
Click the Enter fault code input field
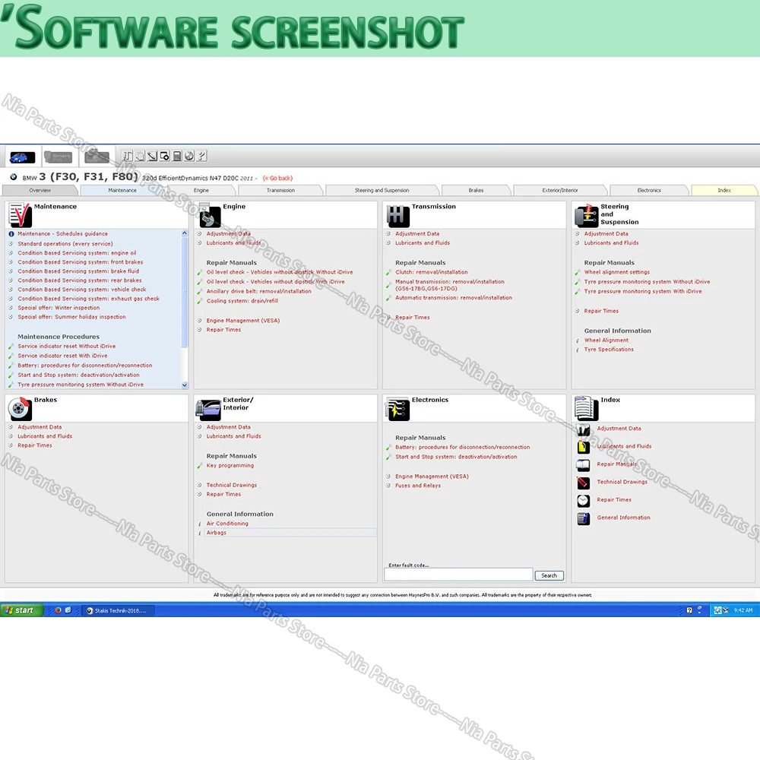[458, 575]
